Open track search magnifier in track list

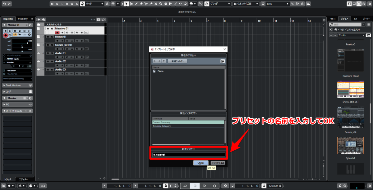tap(103, 20)
